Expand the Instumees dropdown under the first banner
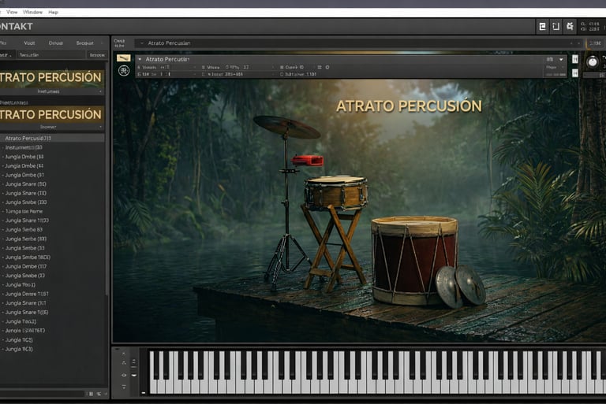This screenshot has height=404, width=606. pos(51,91)
